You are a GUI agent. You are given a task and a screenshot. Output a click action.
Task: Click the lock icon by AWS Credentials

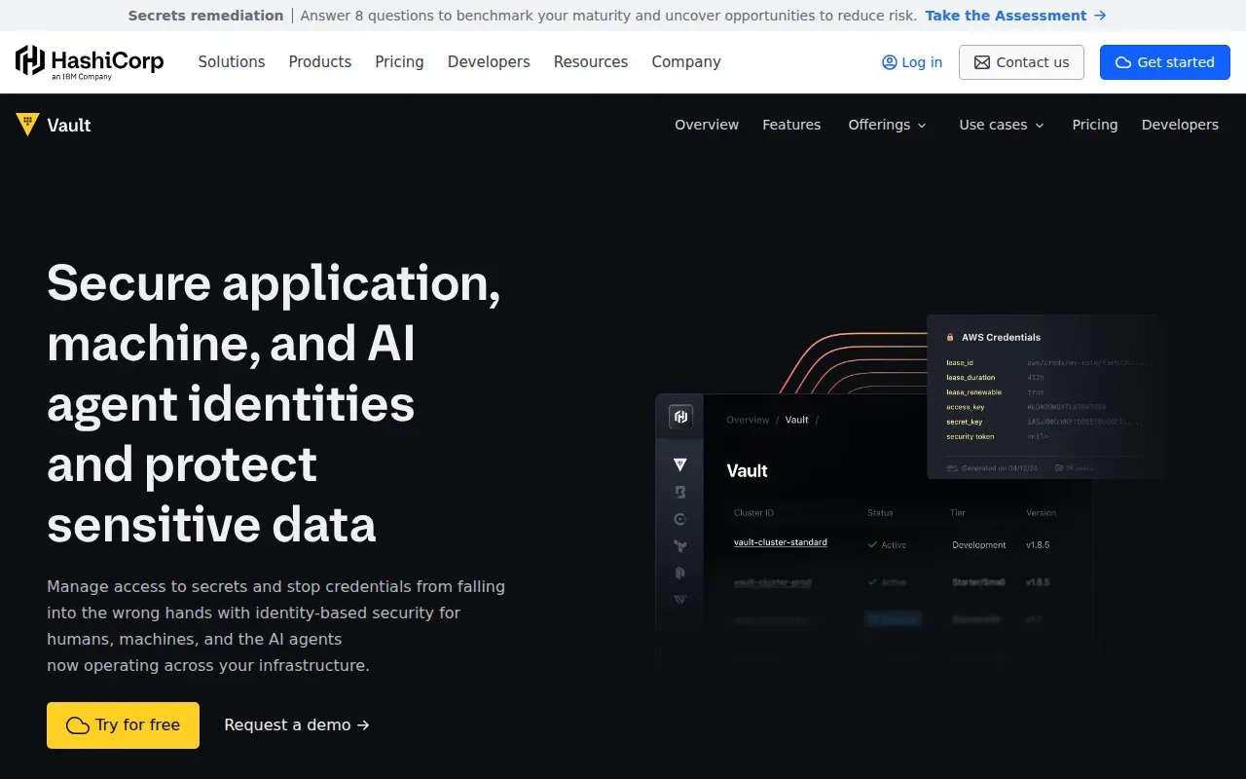click(950, 337)
